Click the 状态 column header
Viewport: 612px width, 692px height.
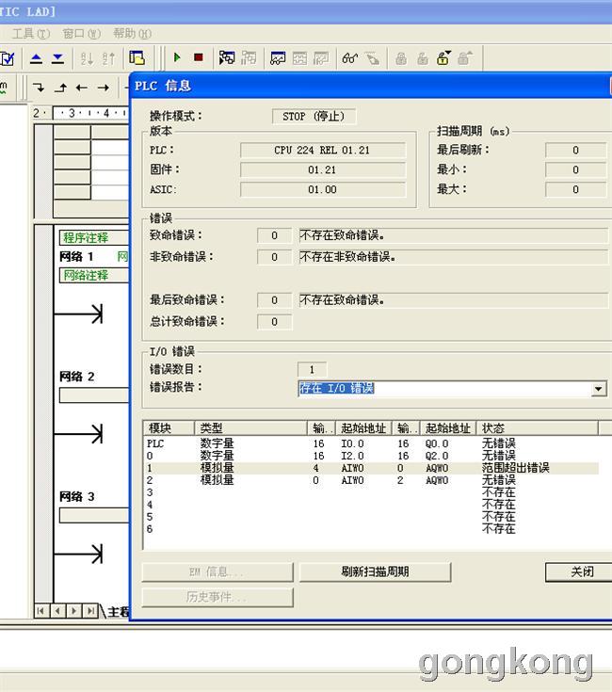tap(538, 428)
